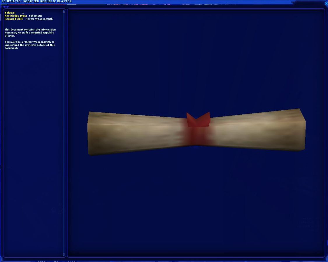Click the 'This document contains' description paragraph
This screenshot has height=262, width=328.
pyautogui.click(x=30, y=33)
